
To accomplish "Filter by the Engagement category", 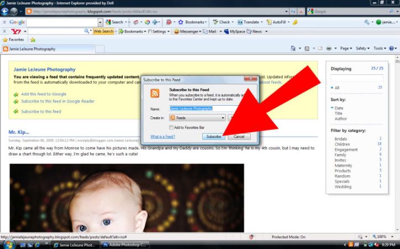I will [346, 149].
